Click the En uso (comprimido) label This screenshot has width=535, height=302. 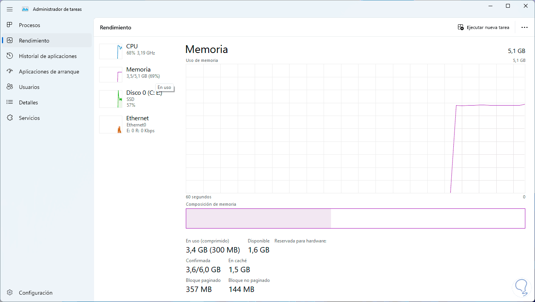207,241
